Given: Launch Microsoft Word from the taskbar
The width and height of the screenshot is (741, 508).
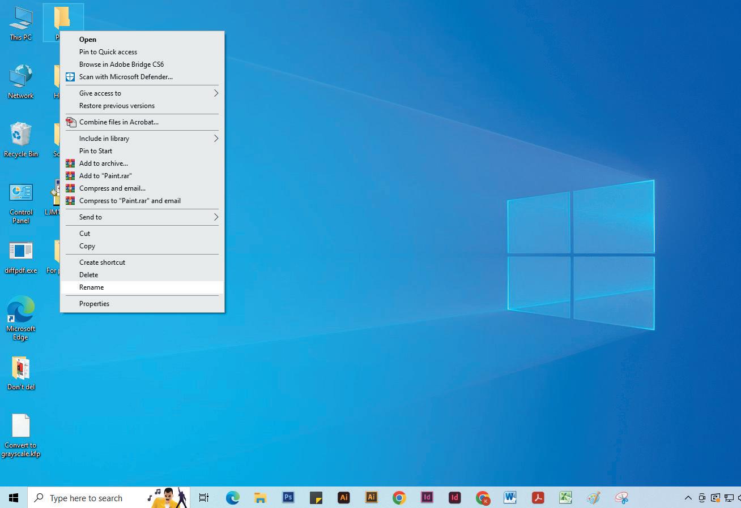Looking at the screenshot, I should [510, 498].
